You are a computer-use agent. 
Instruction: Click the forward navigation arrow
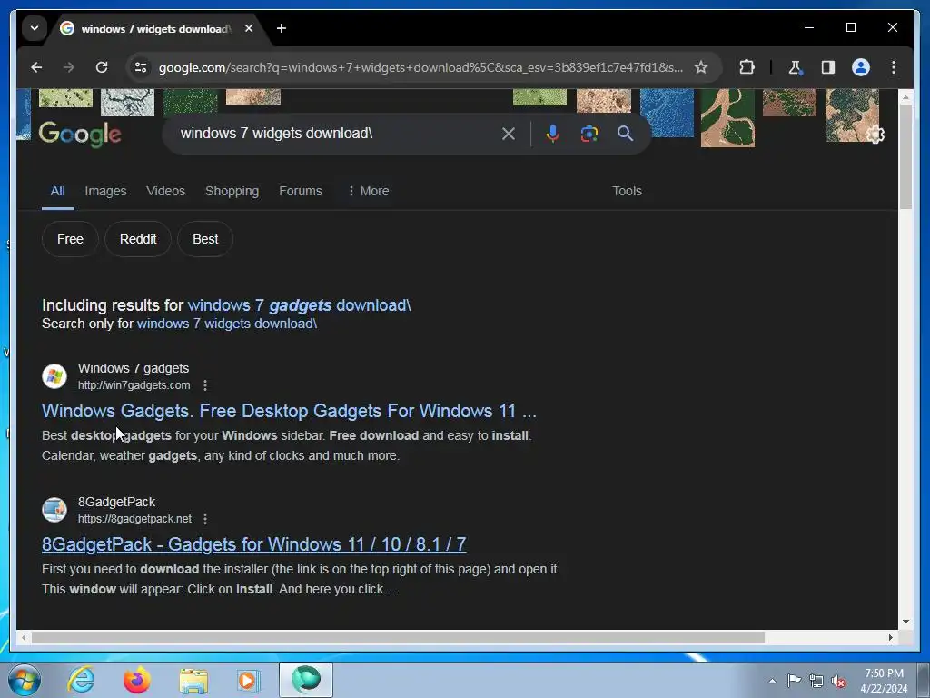pyautogui.click(x=69, y=67)
